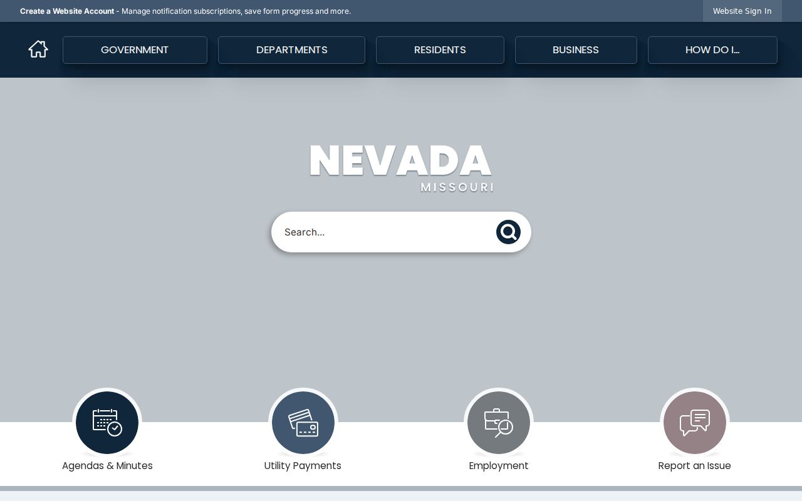
Task: Click the Employment text label
Action: (499, 466)
